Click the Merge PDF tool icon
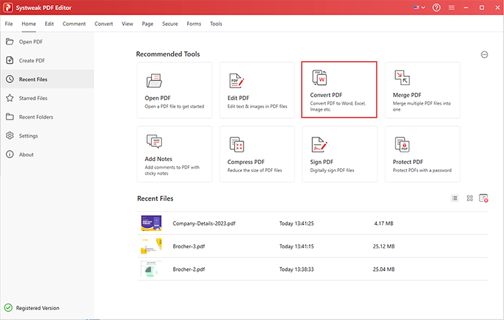This screenshot has width=504, height=320. pyautogui.click(x=402, y=78)
